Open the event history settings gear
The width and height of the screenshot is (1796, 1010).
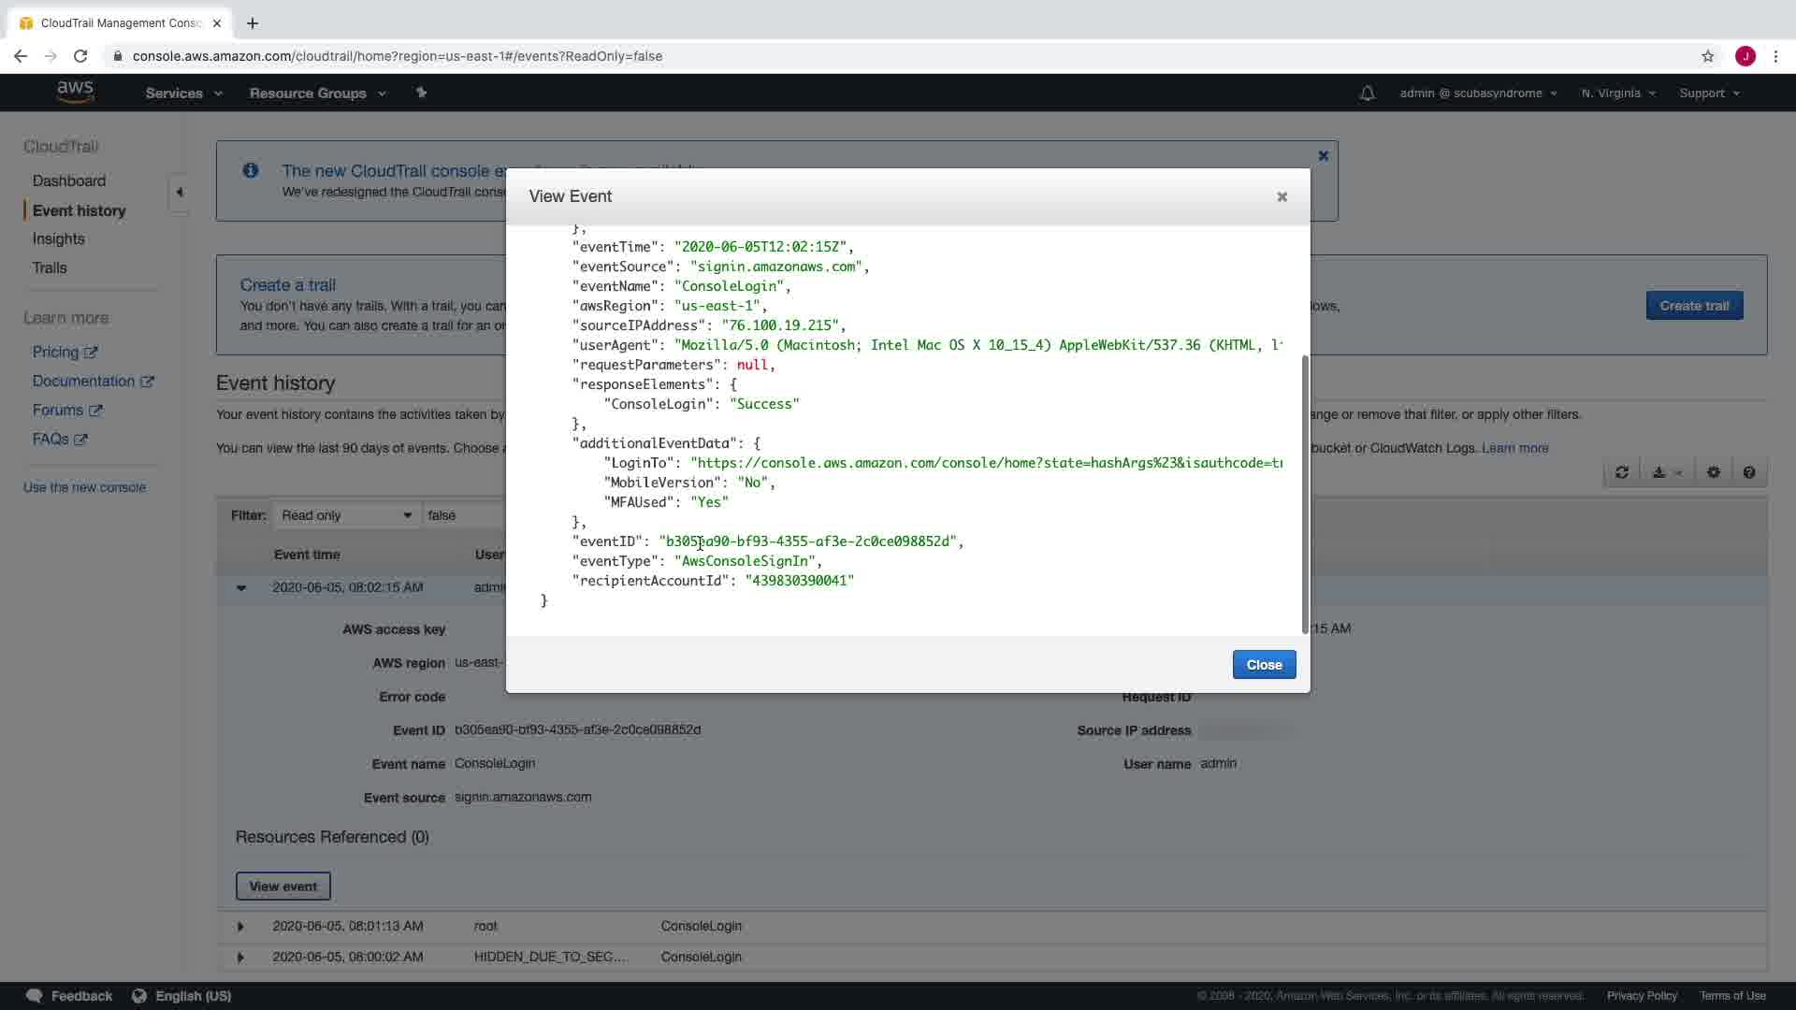1714,473
